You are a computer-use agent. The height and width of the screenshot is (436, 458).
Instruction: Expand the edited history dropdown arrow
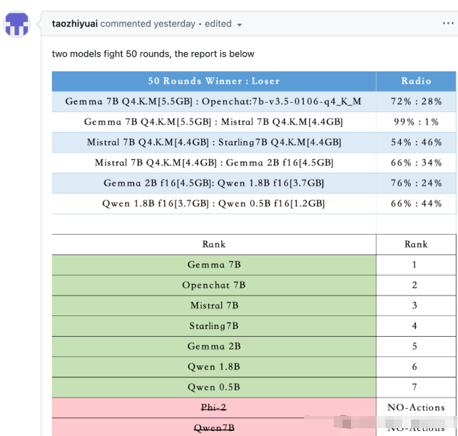click(239, 25)
